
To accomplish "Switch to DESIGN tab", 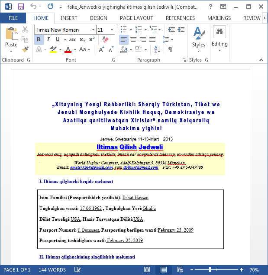I will click(x=99, y=18).
